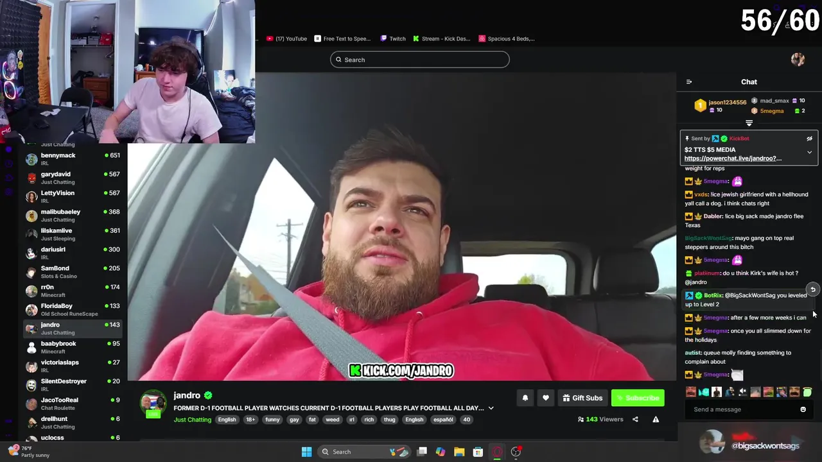
Task: Open the powerchat.live/jandroo link
Action: 733,158
